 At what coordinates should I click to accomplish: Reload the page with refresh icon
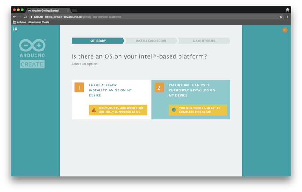point(25,17)
